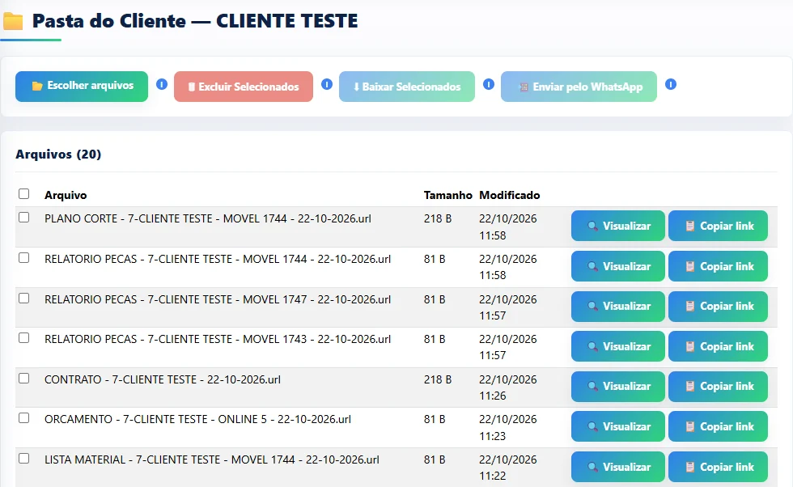Visualizar the PLANO CORTE MOVEL 1744 file
Screen dimensions: 793x487
pos(618,226)
